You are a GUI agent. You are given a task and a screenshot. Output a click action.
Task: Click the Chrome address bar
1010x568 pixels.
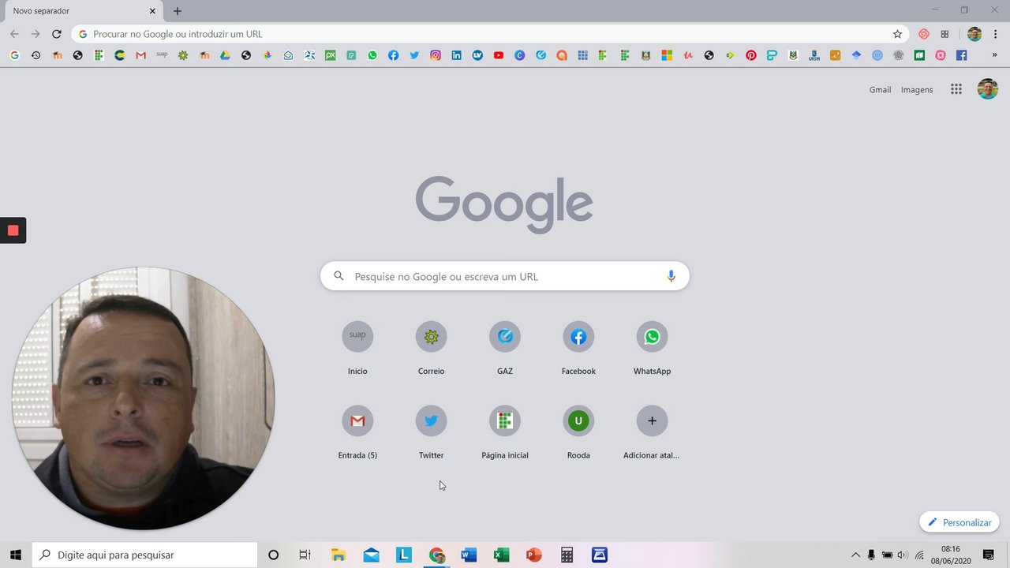tap(489, 34)
